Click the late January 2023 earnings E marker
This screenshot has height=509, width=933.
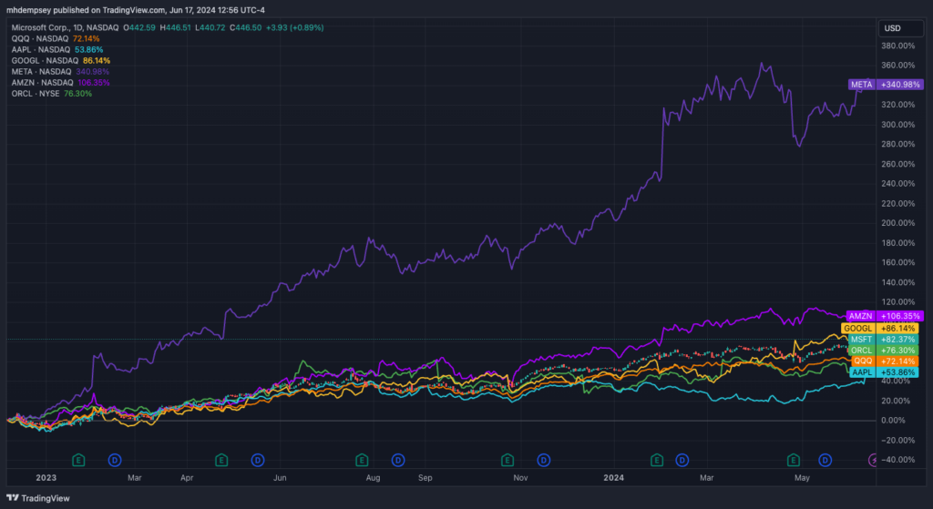tap(78, 460)
